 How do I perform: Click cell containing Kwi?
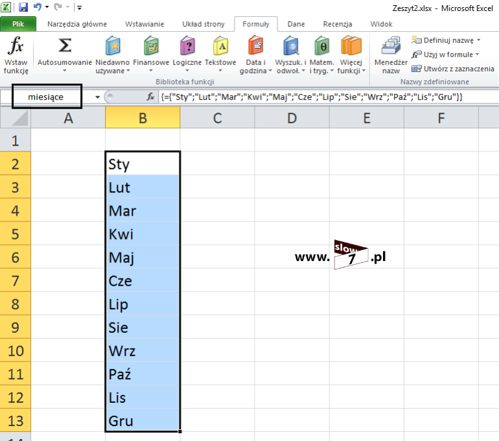point(143,234)
